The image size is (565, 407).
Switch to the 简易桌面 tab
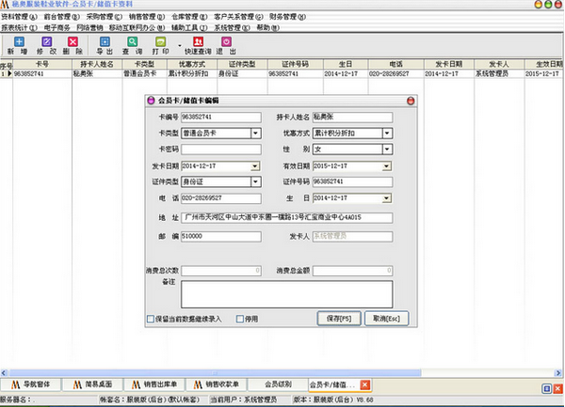[x=92, y=384]
